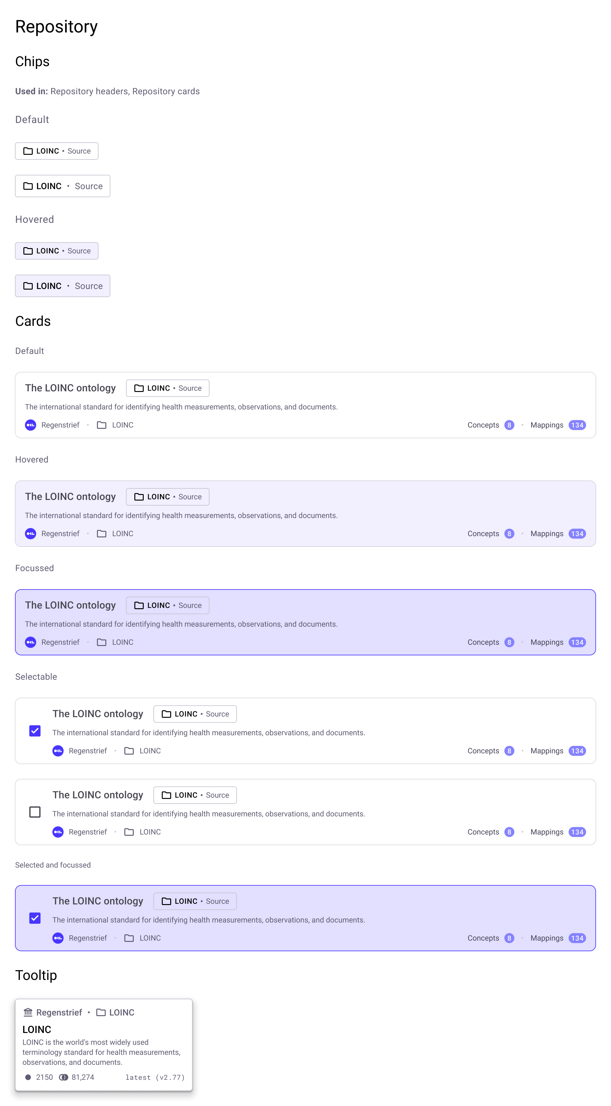Click the Regenstrief avatar in the Hovered card
The height and width of the screenshot is (1106, 611).
click(31, 533)
